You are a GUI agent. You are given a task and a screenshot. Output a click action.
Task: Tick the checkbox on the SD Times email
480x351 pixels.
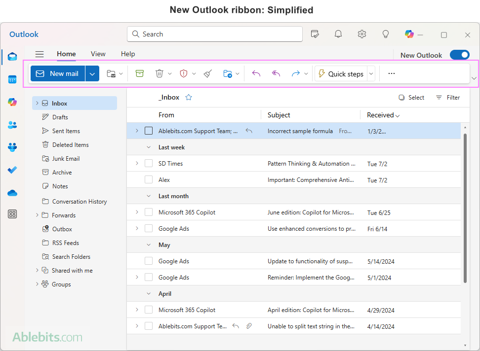pos(149,163)
